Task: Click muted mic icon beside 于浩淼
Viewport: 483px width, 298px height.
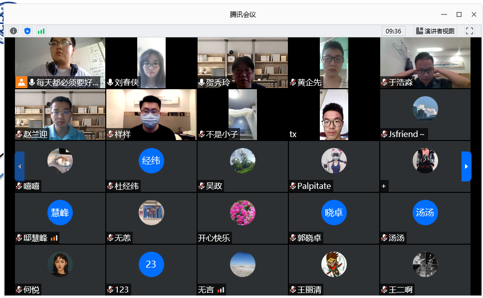Action: 384,82
